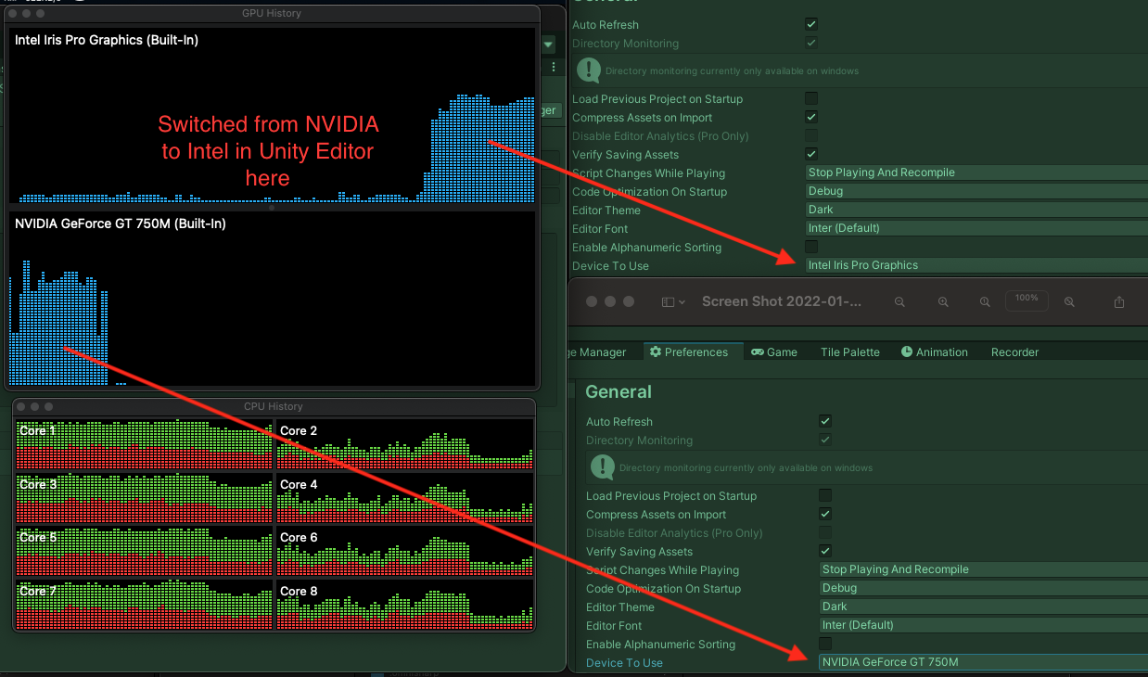Image resolution: width=1148 pixels, height=677 pixels.
Task: Click Intel Iris Pro Graphics (Built-In) label
Action: pos(107,40)
